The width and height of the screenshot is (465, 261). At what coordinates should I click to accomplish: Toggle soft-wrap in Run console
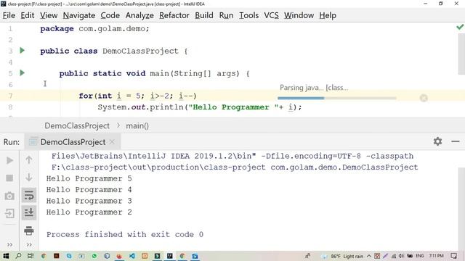(29, 195)
